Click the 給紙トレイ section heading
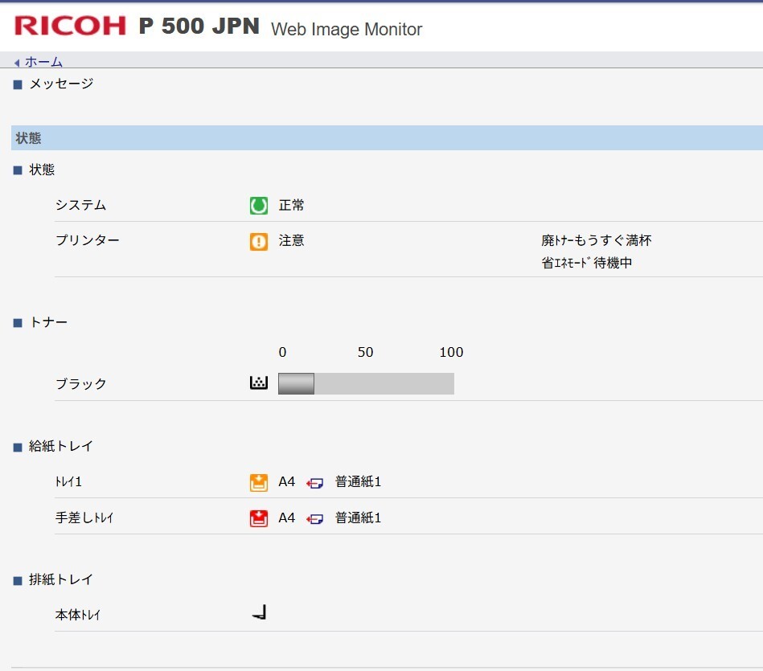 point(61,446)
